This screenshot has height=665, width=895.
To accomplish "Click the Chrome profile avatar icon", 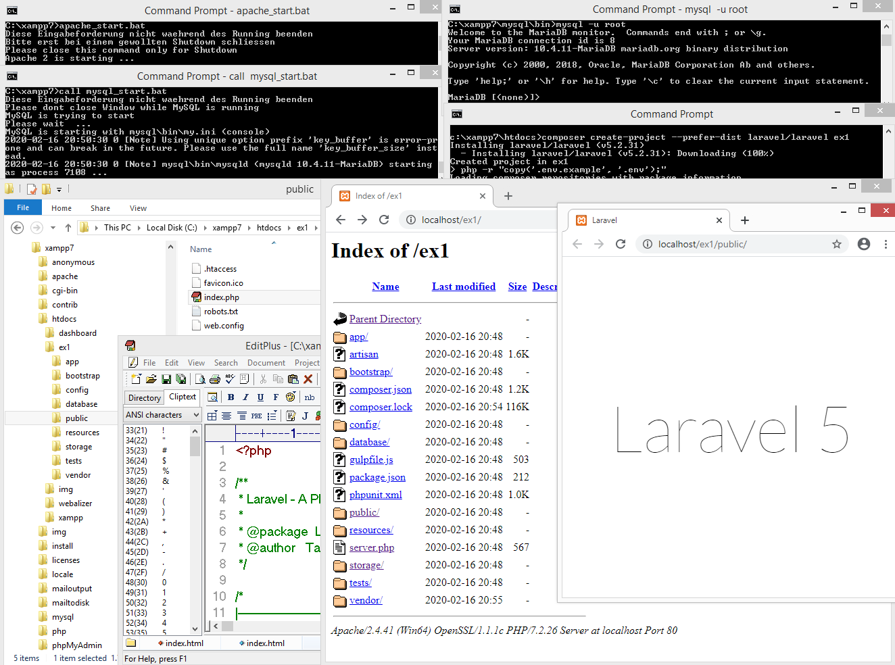I will [x=864, y=244].
